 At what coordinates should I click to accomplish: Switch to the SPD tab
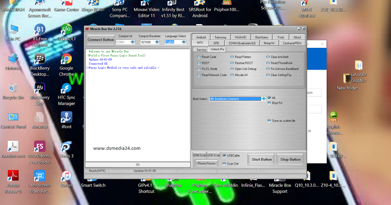click(x=216, y=43)
